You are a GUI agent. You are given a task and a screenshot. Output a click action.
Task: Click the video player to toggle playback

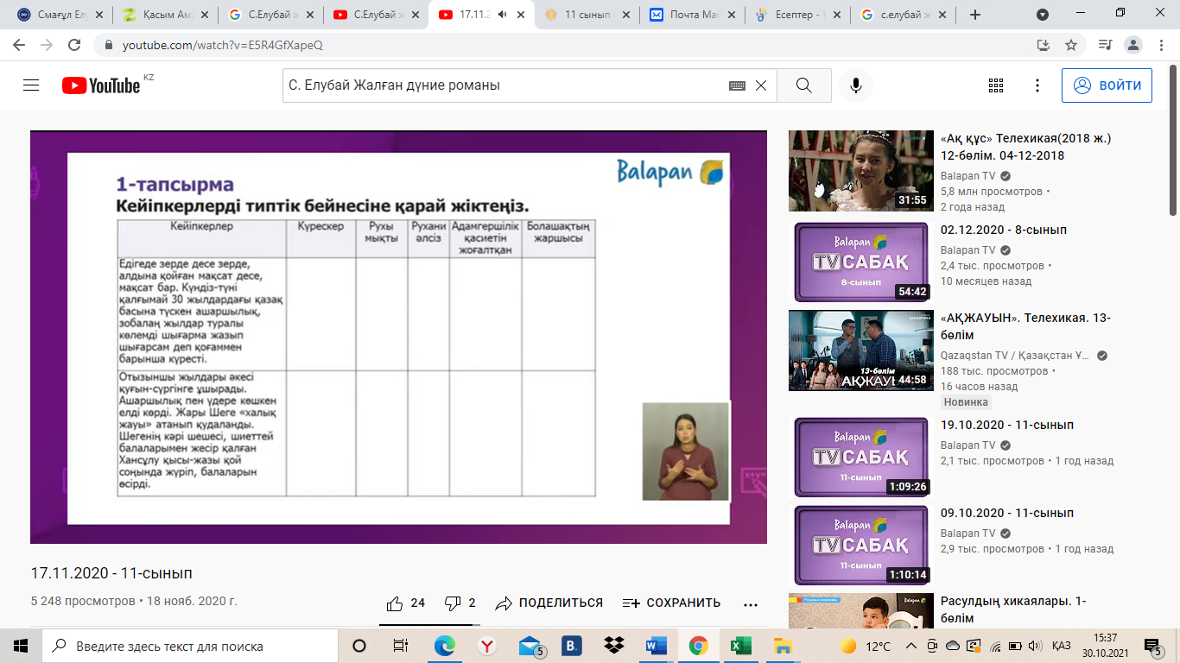398,337
